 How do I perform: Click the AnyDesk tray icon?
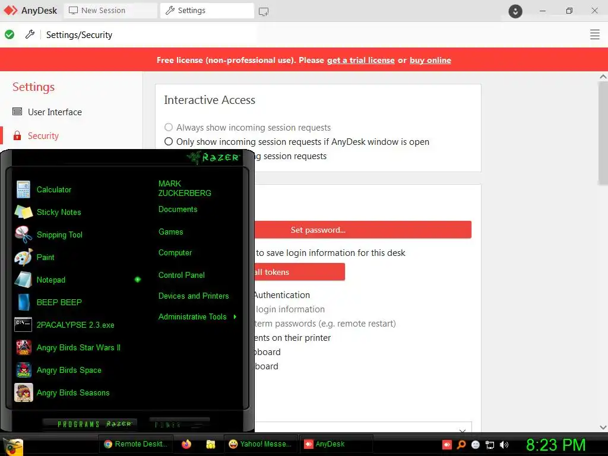click(x=446, y=444)
